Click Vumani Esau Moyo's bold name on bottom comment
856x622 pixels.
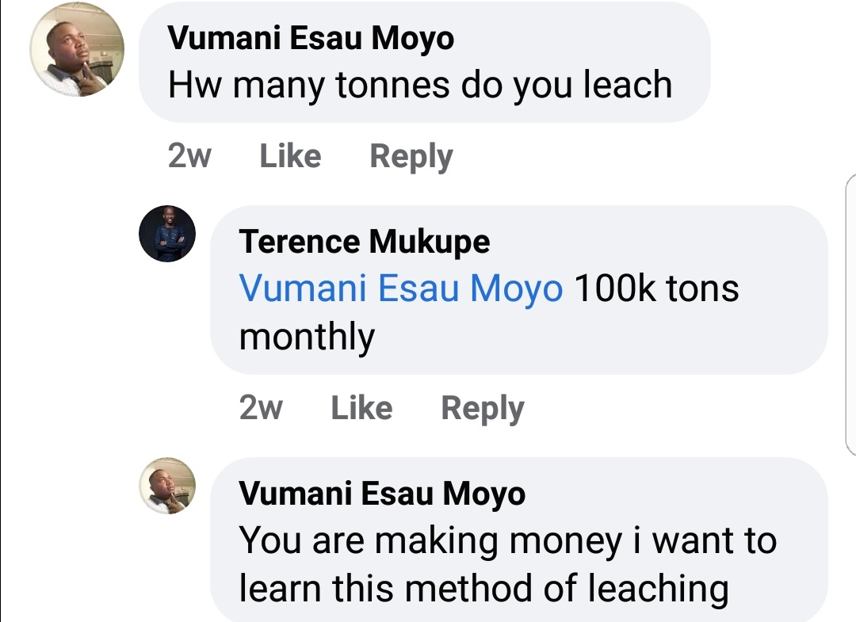pyautogui.click(x=380, y=493)
